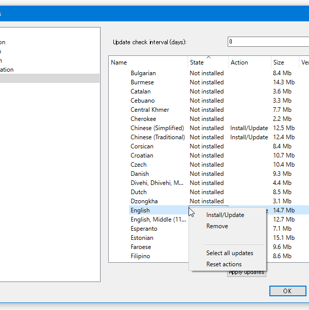Focus the Update check interval field
Viewport: 309px width, 310px height.
(x=268, y=42)
